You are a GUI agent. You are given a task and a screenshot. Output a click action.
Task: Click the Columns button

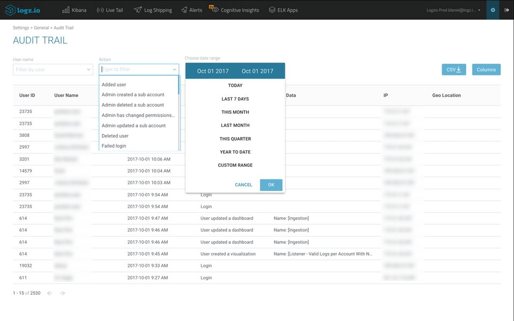pyautogui.click(x=486, y=70)
